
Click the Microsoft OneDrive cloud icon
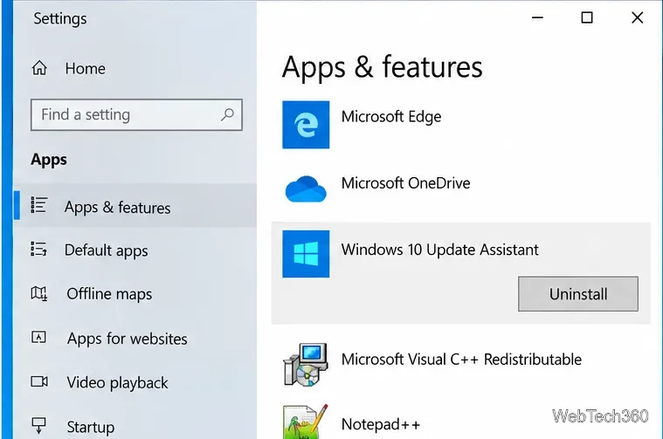click(306, 189)
